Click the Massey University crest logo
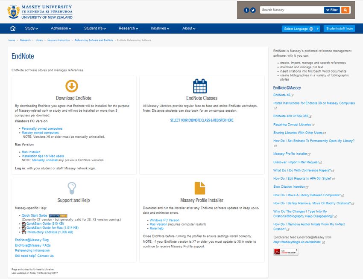Screen dimensions: 363x279 pos(13,12)
